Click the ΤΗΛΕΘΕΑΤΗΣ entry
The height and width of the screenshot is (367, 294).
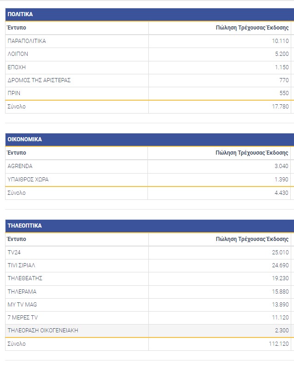[x=25, y=278]
